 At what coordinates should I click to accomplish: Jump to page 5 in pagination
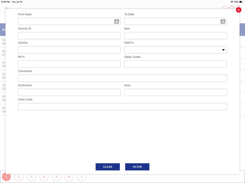[x=56, y=177]
